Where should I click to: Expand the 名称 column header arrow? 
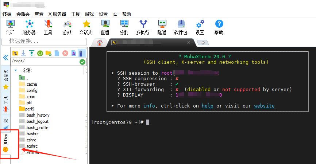tap(16, 70)
